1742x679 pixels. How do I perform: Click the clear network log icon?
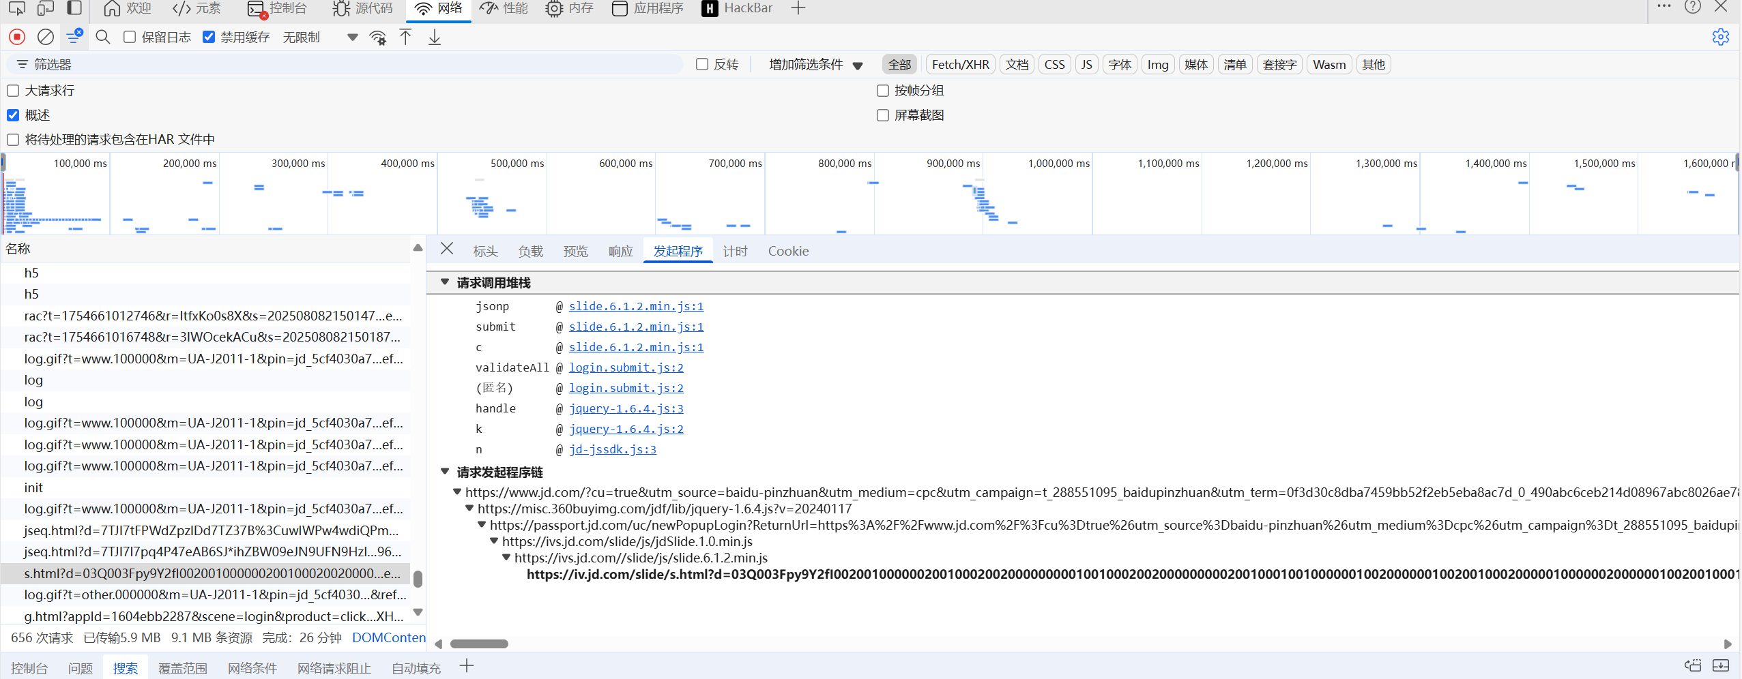[x=46, y=37]
